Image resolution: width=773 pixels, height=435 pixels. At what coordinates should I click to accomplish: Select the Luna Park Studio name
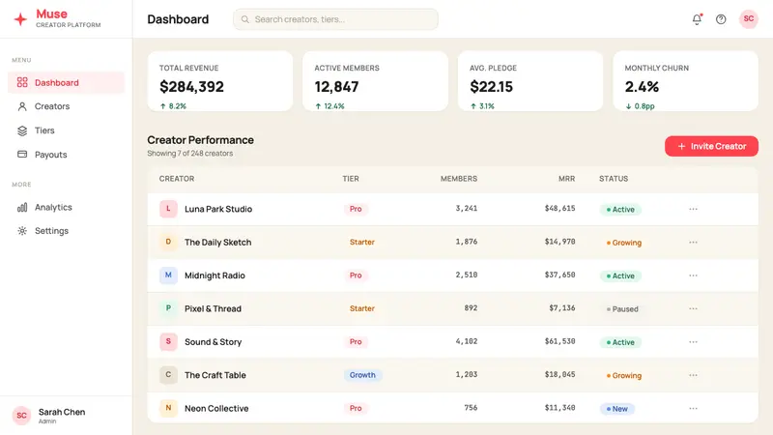(218, 209)
